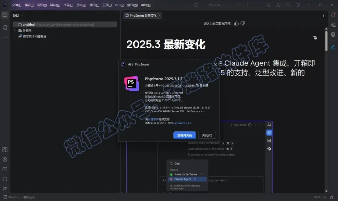338x201 pixels.
Task: Open the AI Chat tool window
Action: (333, 25)
